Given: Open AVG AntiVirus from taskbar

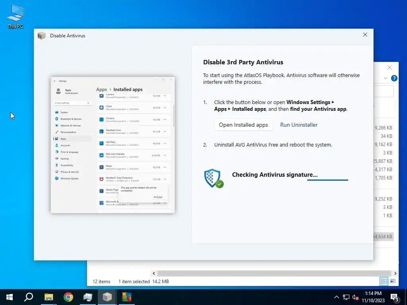Looking at the screenshot, I should pos(127,297).
